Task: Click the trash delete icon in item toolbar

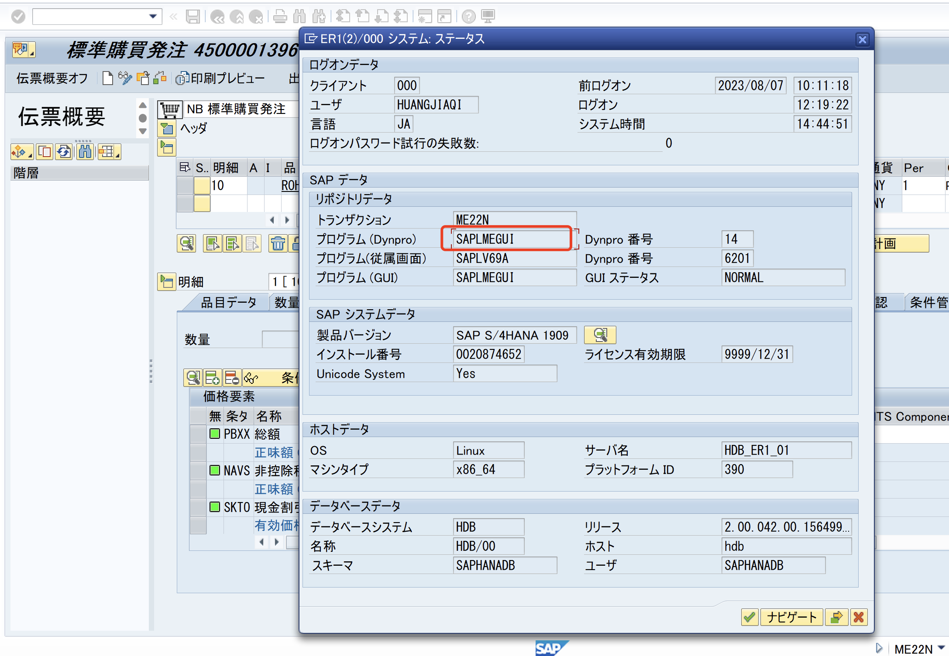Action: pos(278,244)
